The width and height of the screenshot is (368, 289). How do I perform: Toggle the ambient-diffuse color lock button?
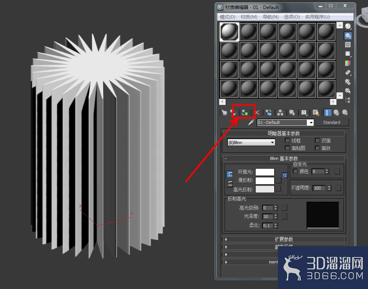(230, 175)
